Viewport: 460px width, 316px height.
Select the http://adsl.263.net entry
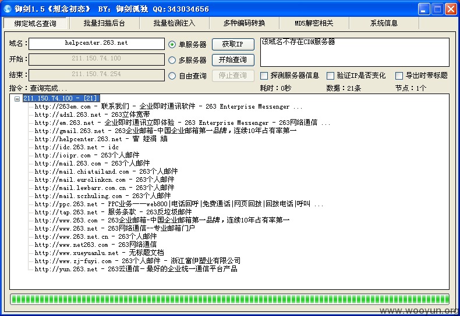click(x=92, y=114)
